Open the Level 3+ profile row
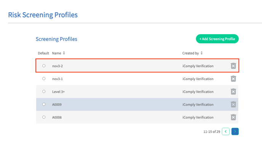 (x=137, y=91)
